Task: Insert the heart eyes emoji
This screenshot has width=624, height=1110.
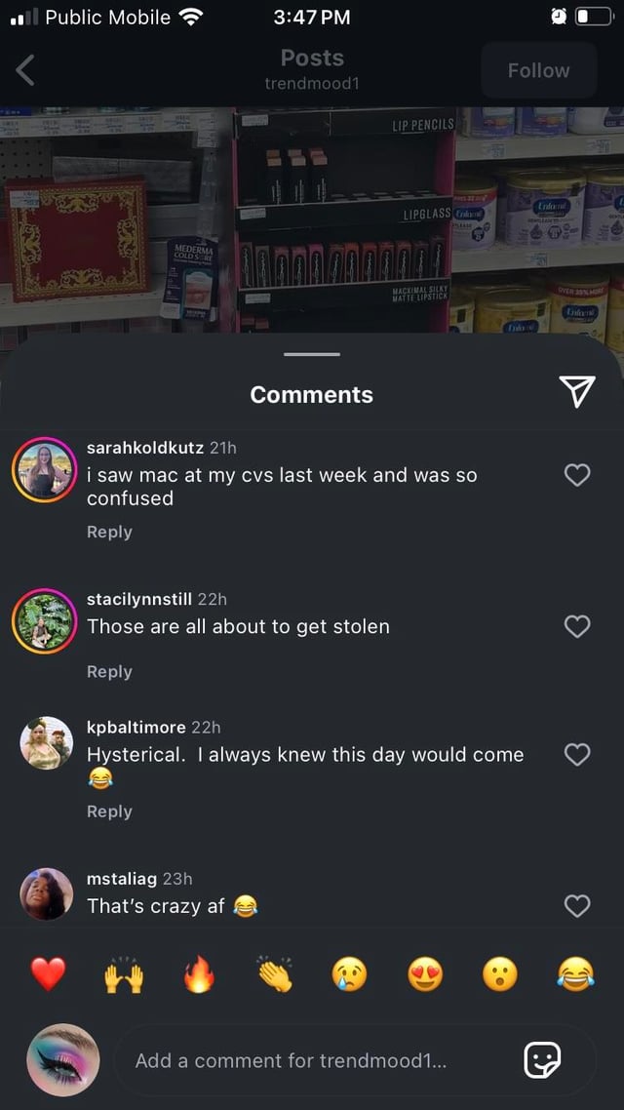Action: (425, 974)
